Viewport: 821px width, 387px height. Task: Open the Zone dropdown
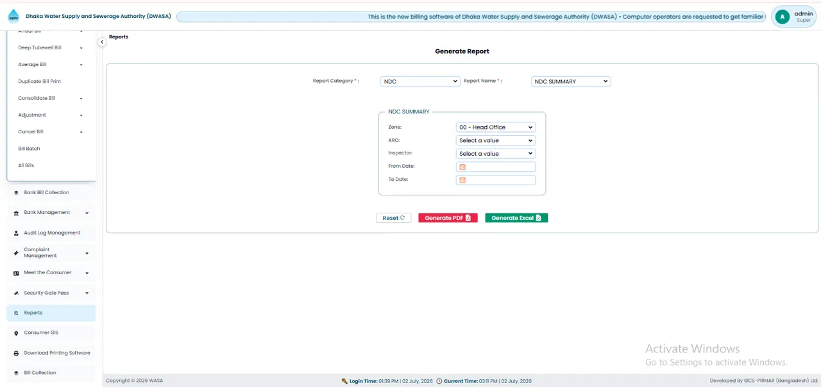click(x=496, y=128)
